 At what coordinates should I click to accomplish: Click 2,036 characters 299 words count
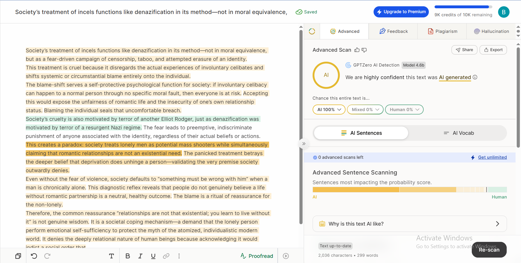tap(348, 255)
